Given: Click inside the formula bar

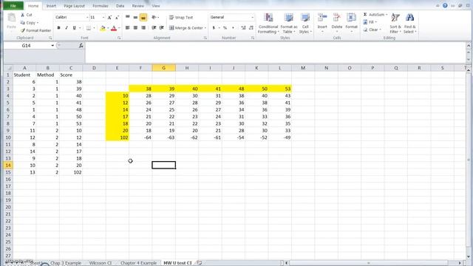Looking at the screenshot, I should pyautogui.click(x=275, y=52).
